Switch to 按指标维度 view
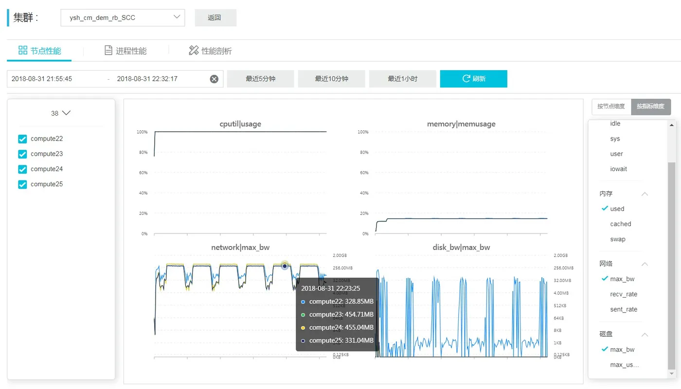The image size is (681, 389). click(651, 106)
